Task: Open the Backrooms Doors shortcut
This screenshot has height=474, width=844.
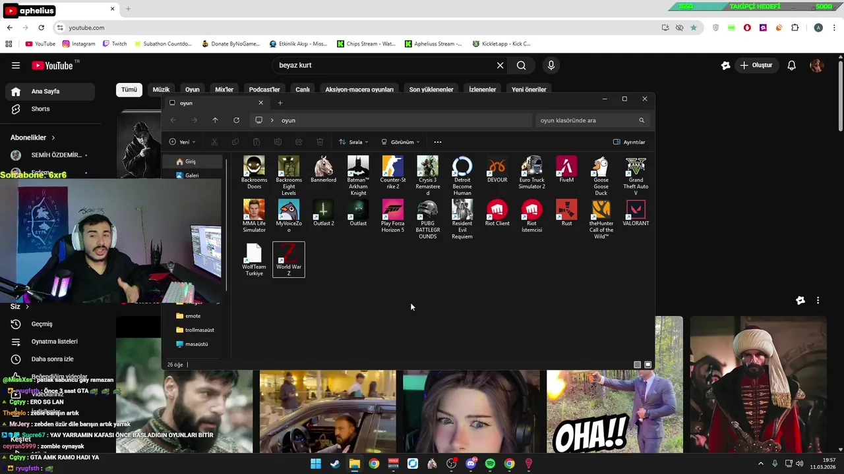Action: (254, 173)
